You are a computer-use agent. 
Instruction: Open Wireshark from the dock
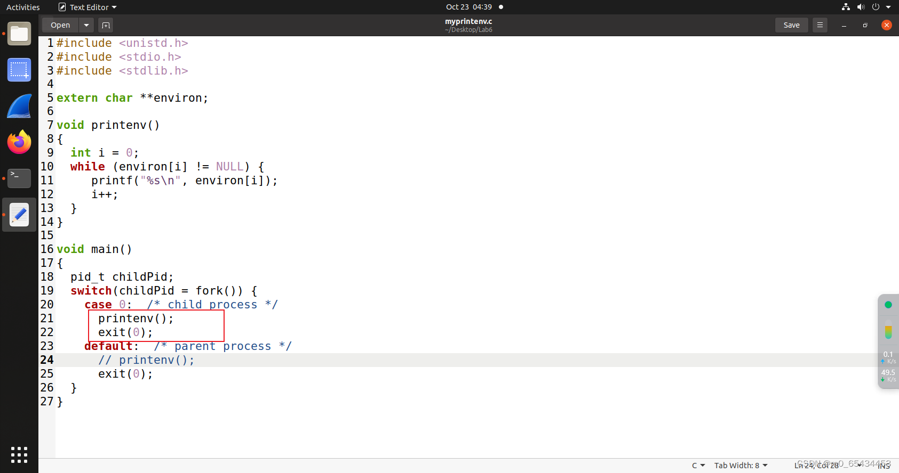[19, 106]
